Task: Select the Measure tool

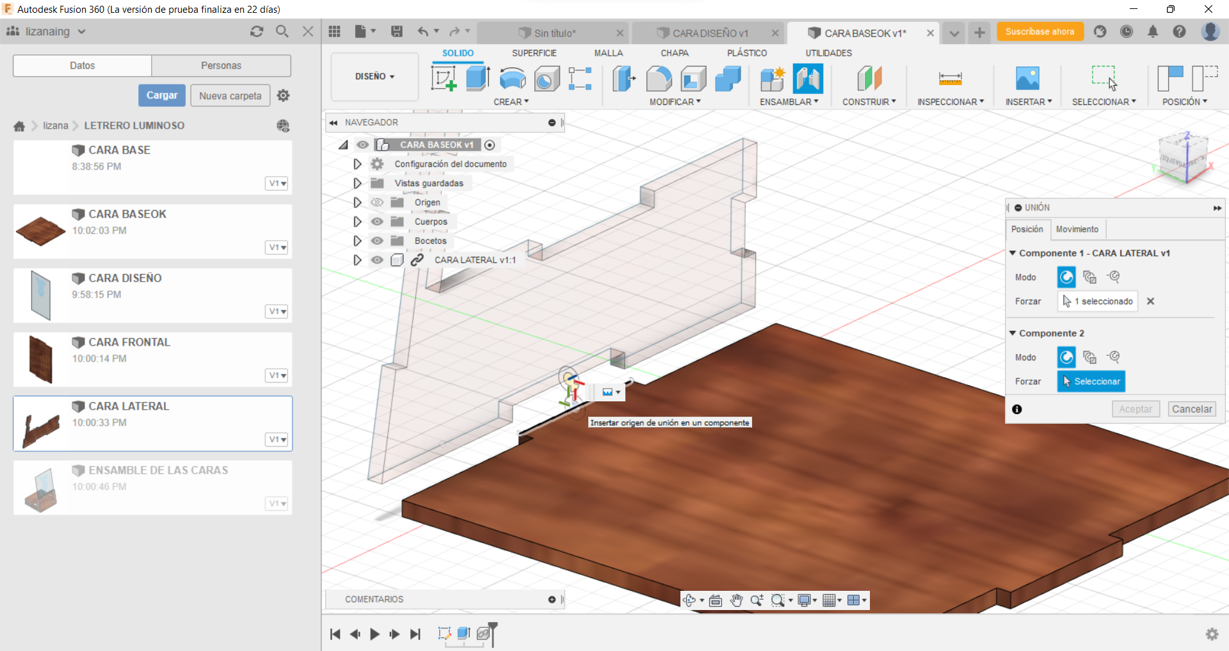Action: 951,79
